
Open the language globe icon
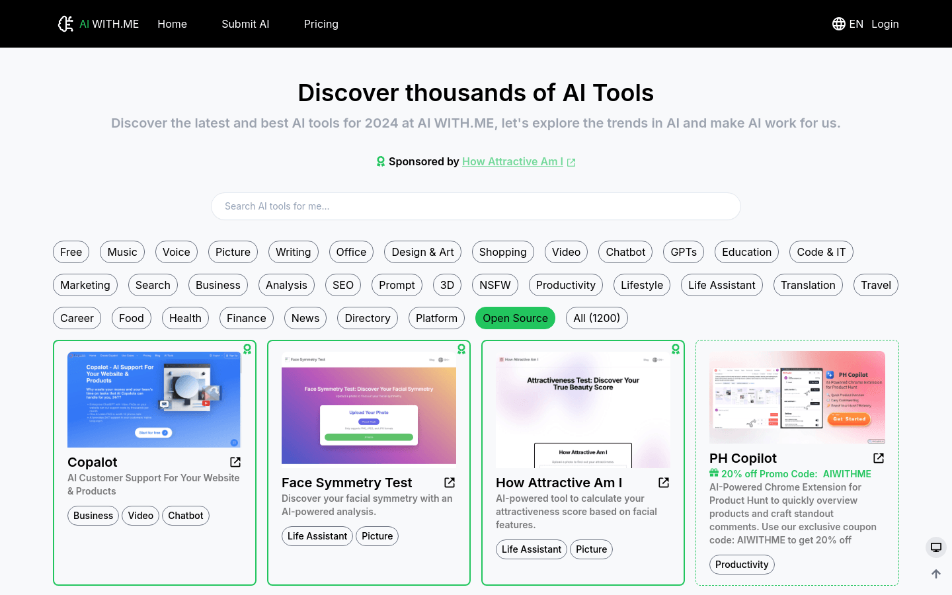(x=839, y=24)
